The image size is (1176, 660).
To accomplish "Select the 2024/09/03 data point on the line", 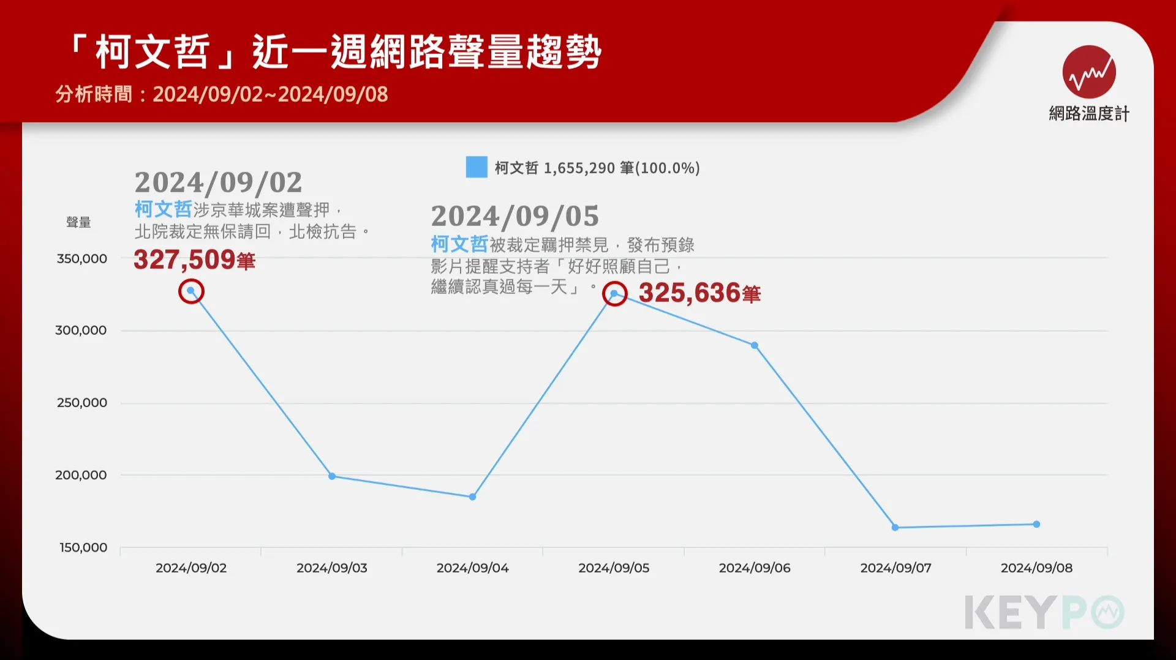I will [332, 476].
